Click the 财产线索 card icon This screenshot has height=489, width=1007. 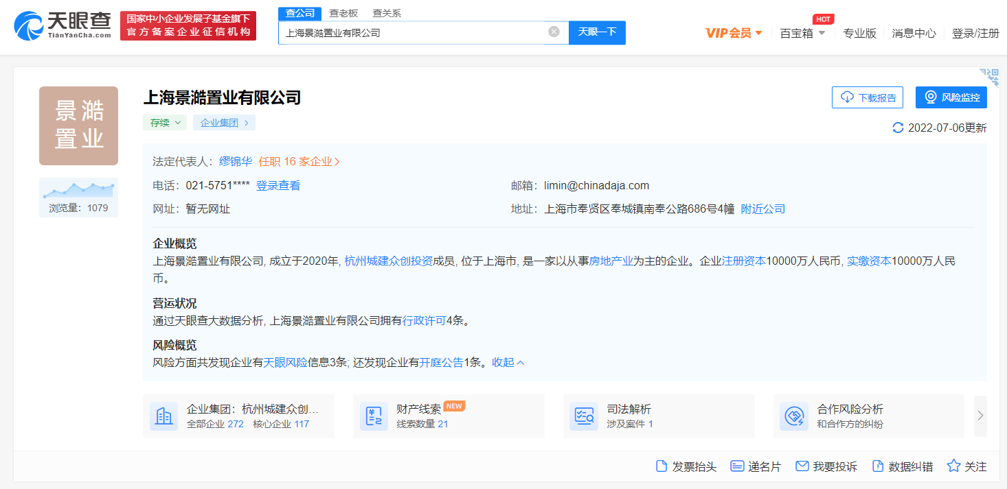374,416
